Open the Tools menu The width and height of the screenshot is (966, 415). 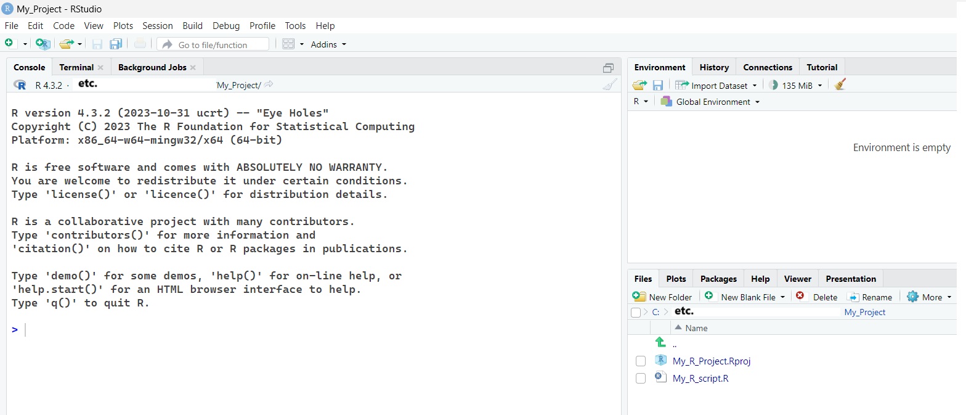(x=296, y=25)
